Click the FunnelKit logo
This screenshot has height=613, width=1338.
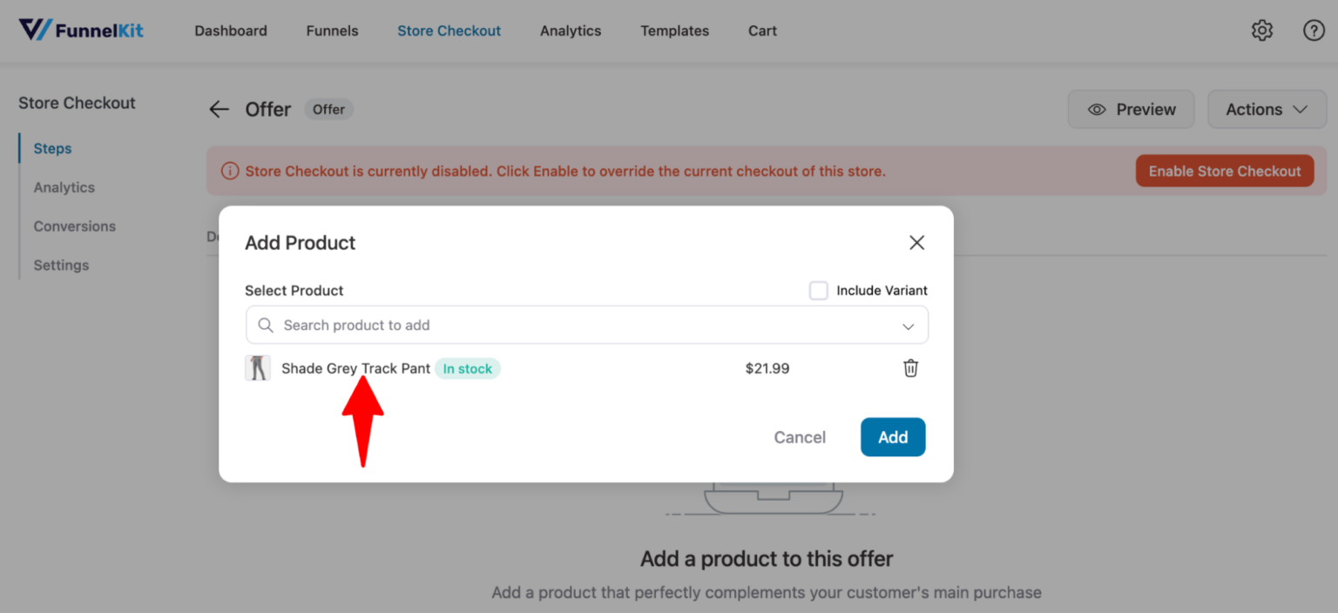(x=80, y=29)
